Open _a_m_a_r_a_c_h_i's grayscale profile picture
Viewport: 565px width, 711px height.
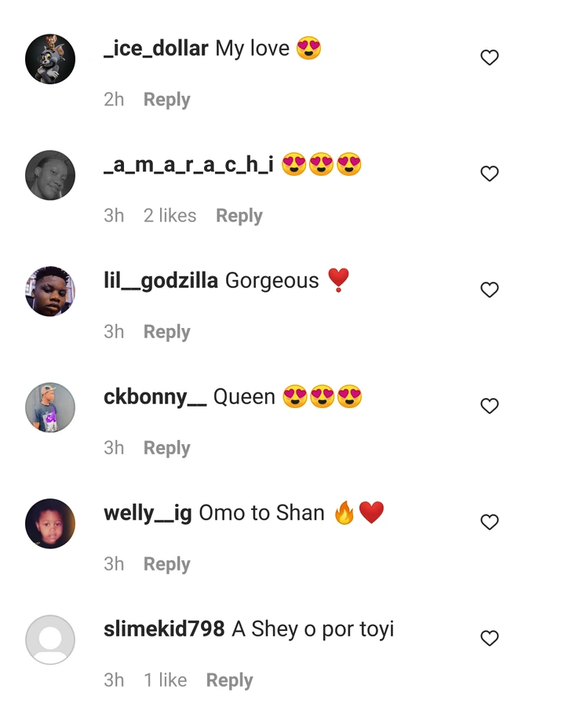[50, 175]
